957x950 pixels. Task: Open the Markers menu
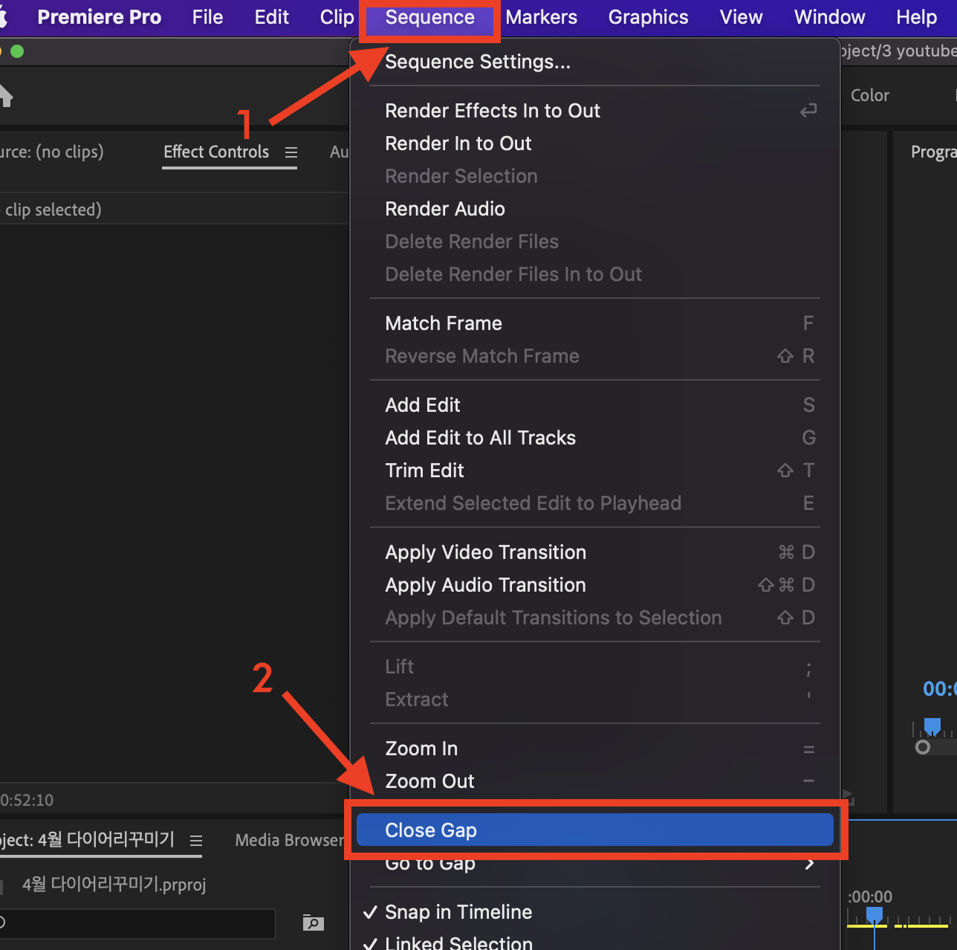(541, 17)
